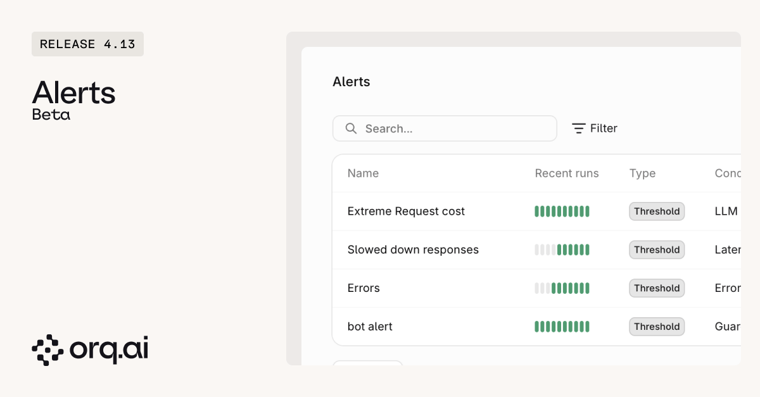Focus the Search... input field

click(445, 129)
